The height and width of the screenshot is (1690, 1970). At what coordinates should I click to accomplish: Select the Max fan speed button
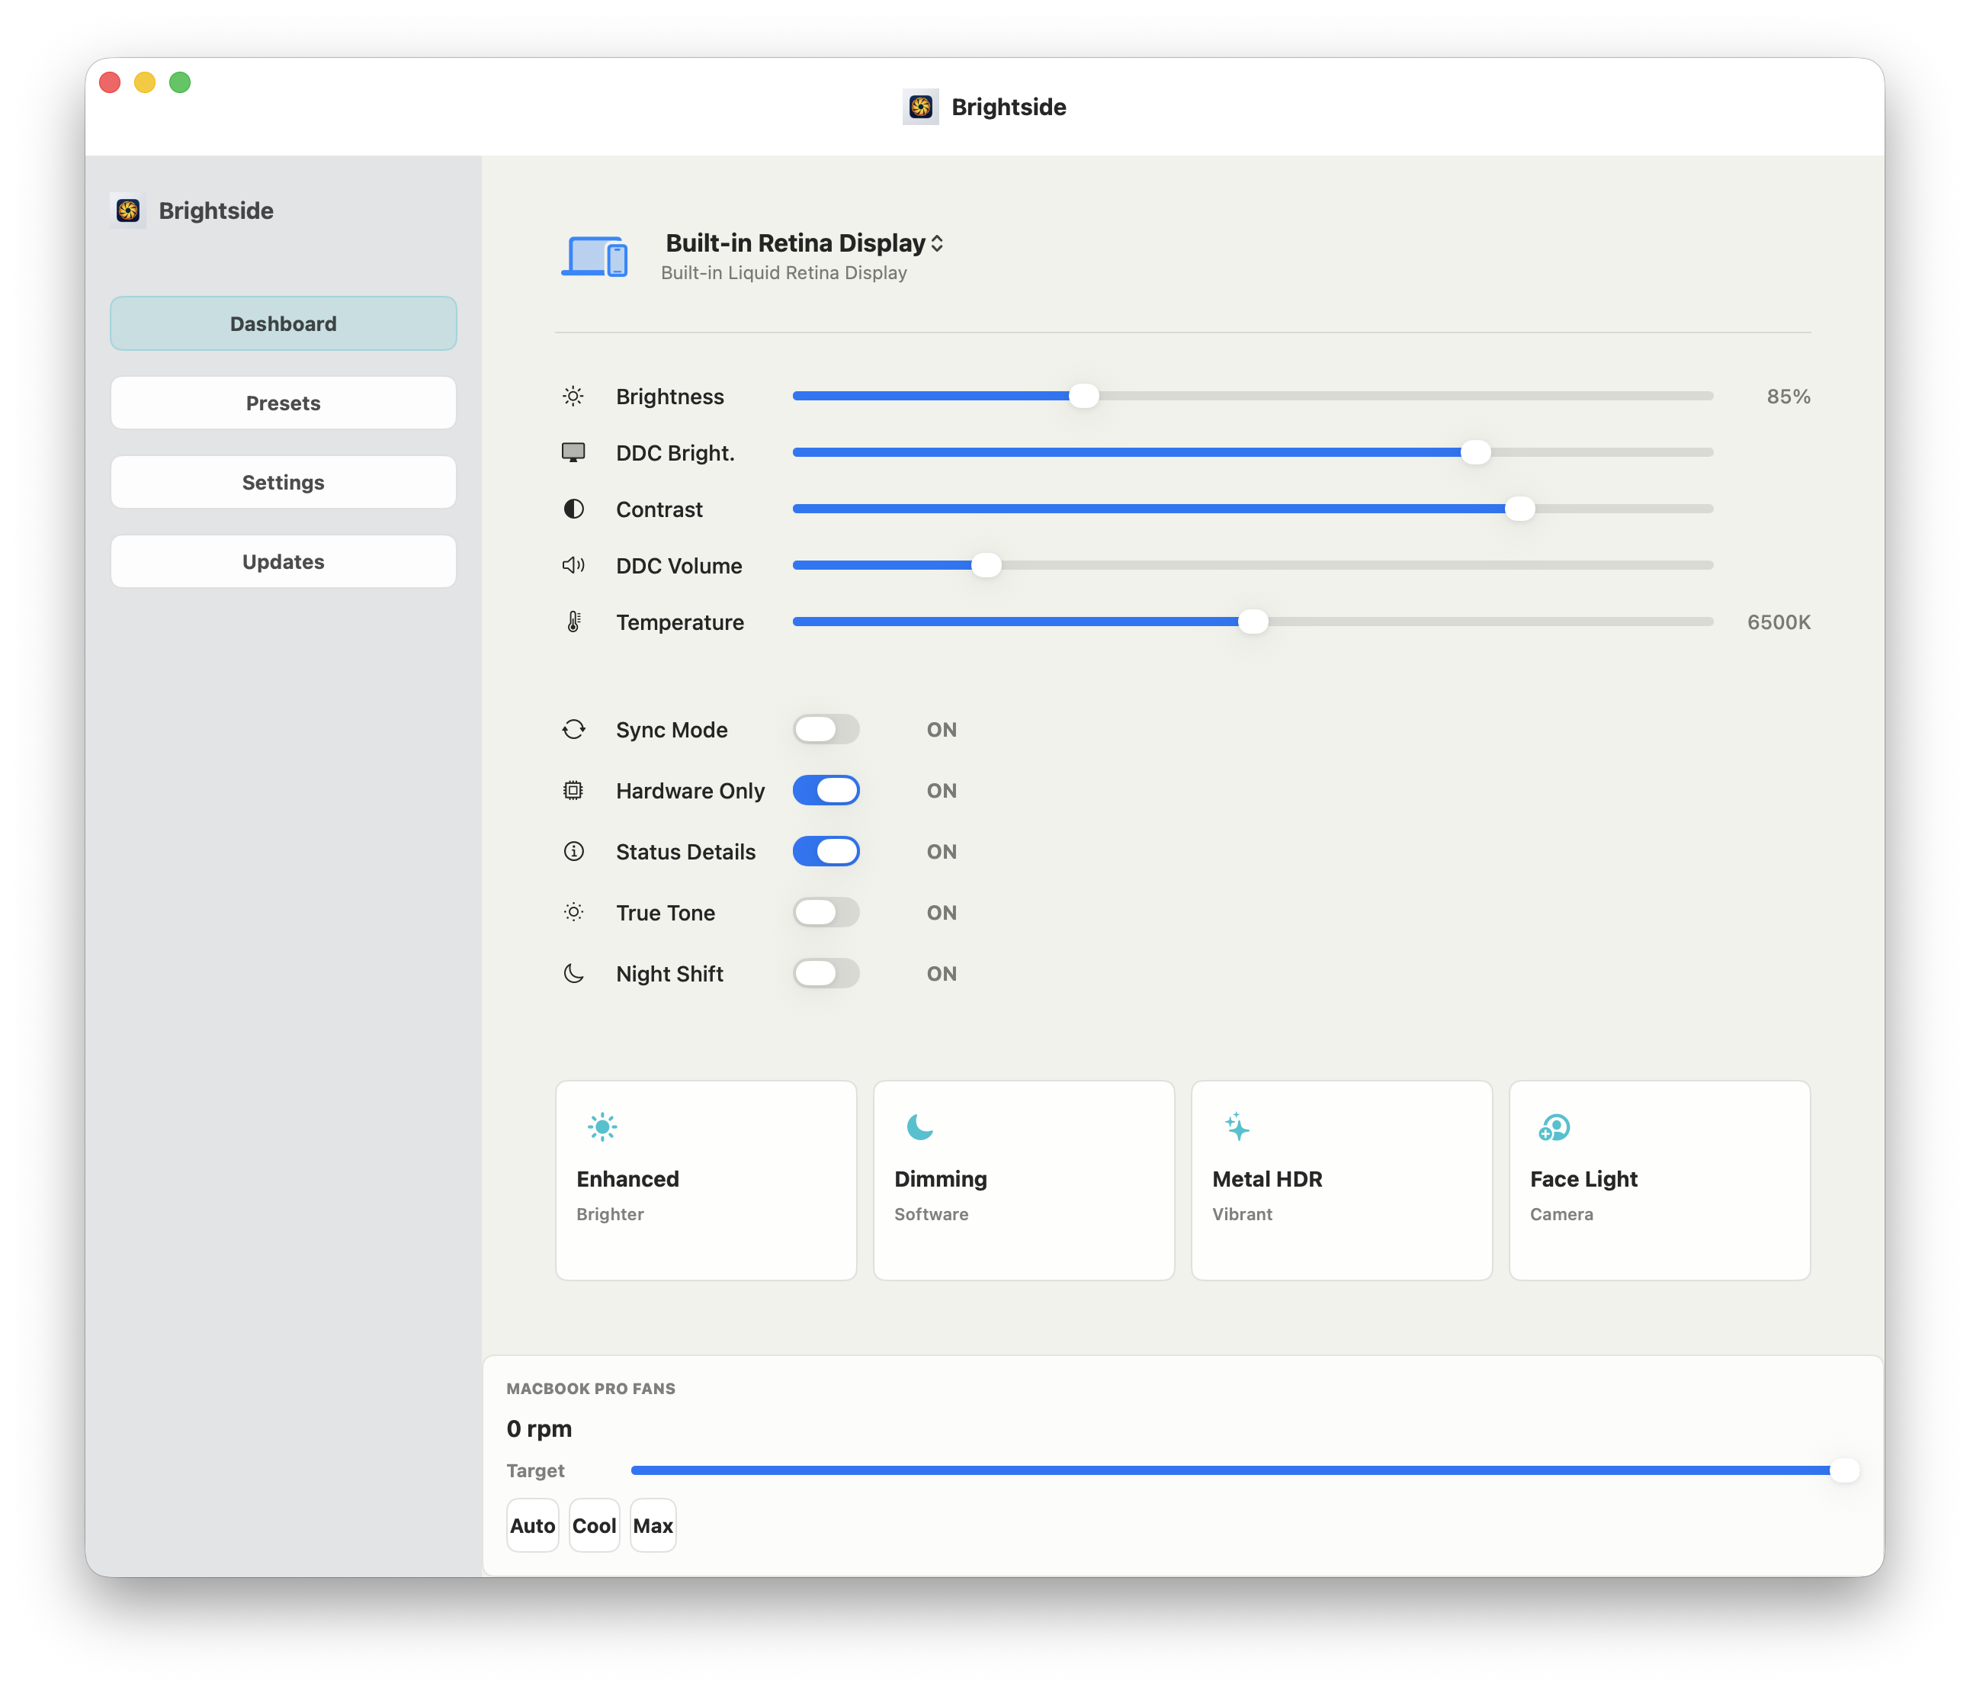point(653,1525)
